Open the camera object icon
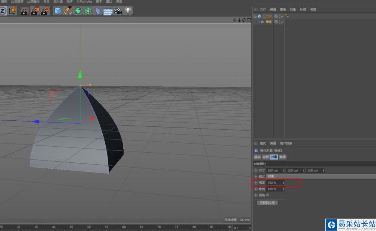The image size is (376, 231). point(118,11)
